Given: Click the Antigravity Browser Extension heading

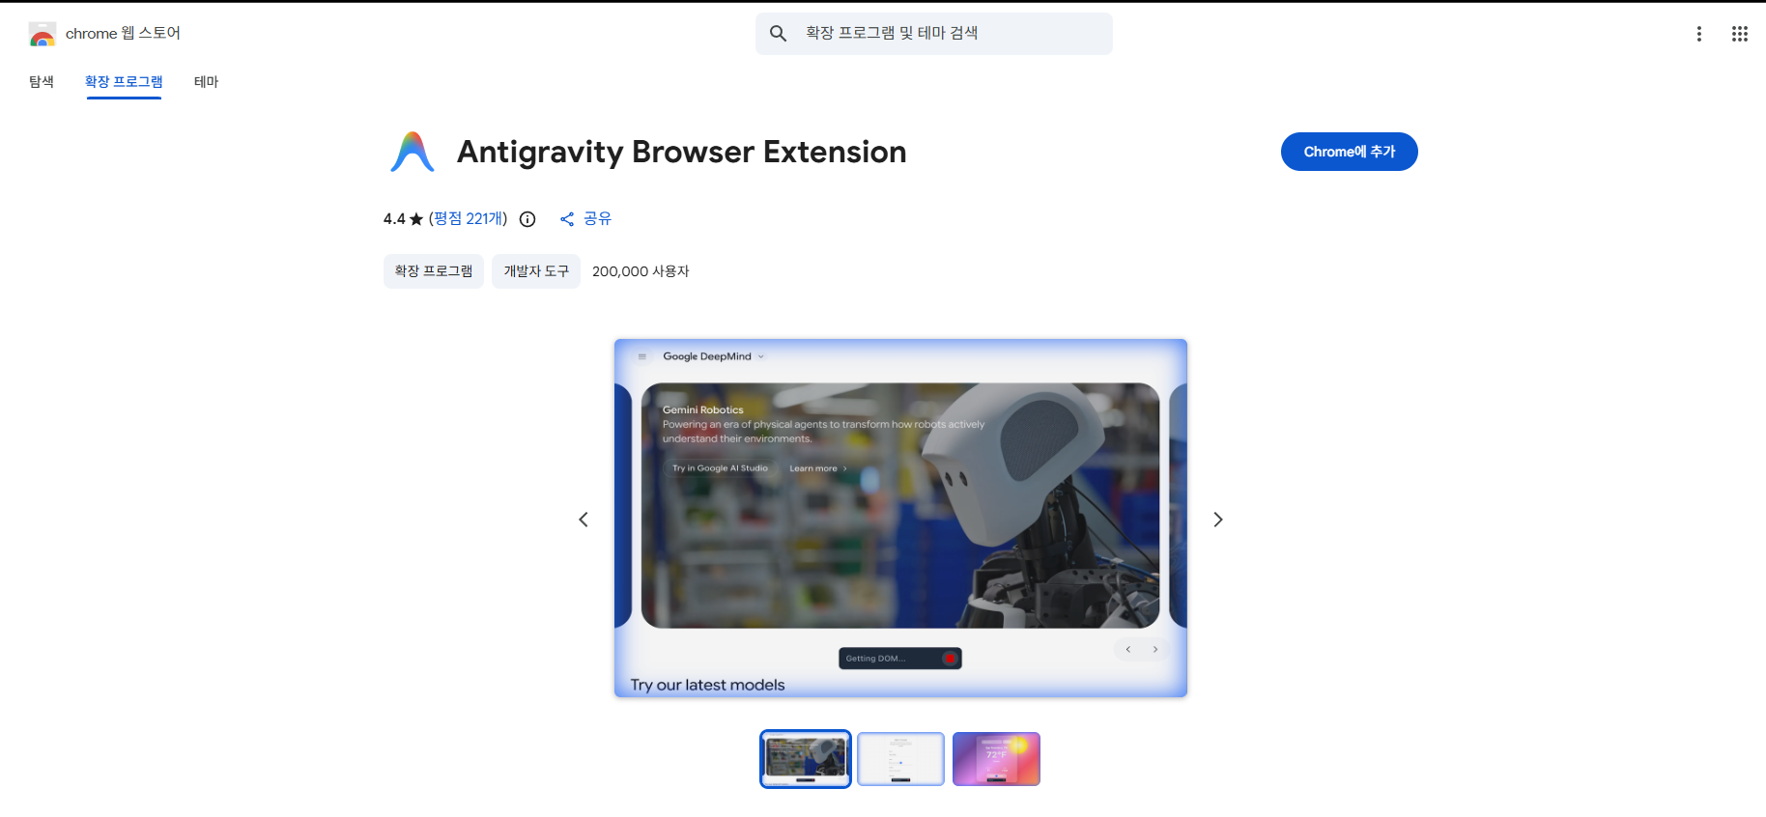Looking at the screenshot, I should pyautogui.click(x=681, y=152).
